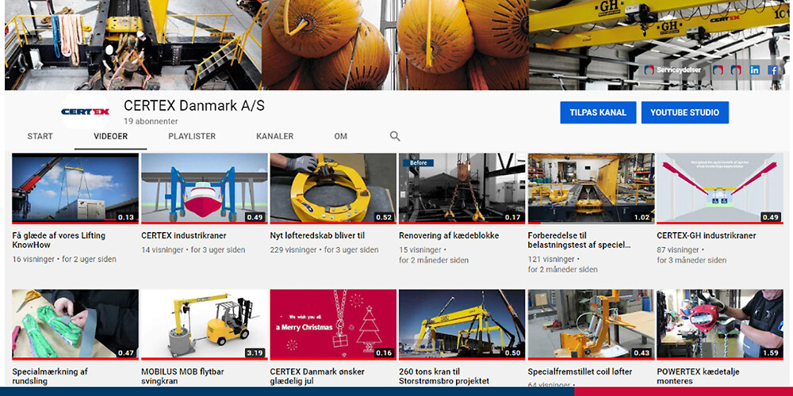Click the 1.59 duration badge
Viewport: 793px width, 396px height.
pos(771,353)
